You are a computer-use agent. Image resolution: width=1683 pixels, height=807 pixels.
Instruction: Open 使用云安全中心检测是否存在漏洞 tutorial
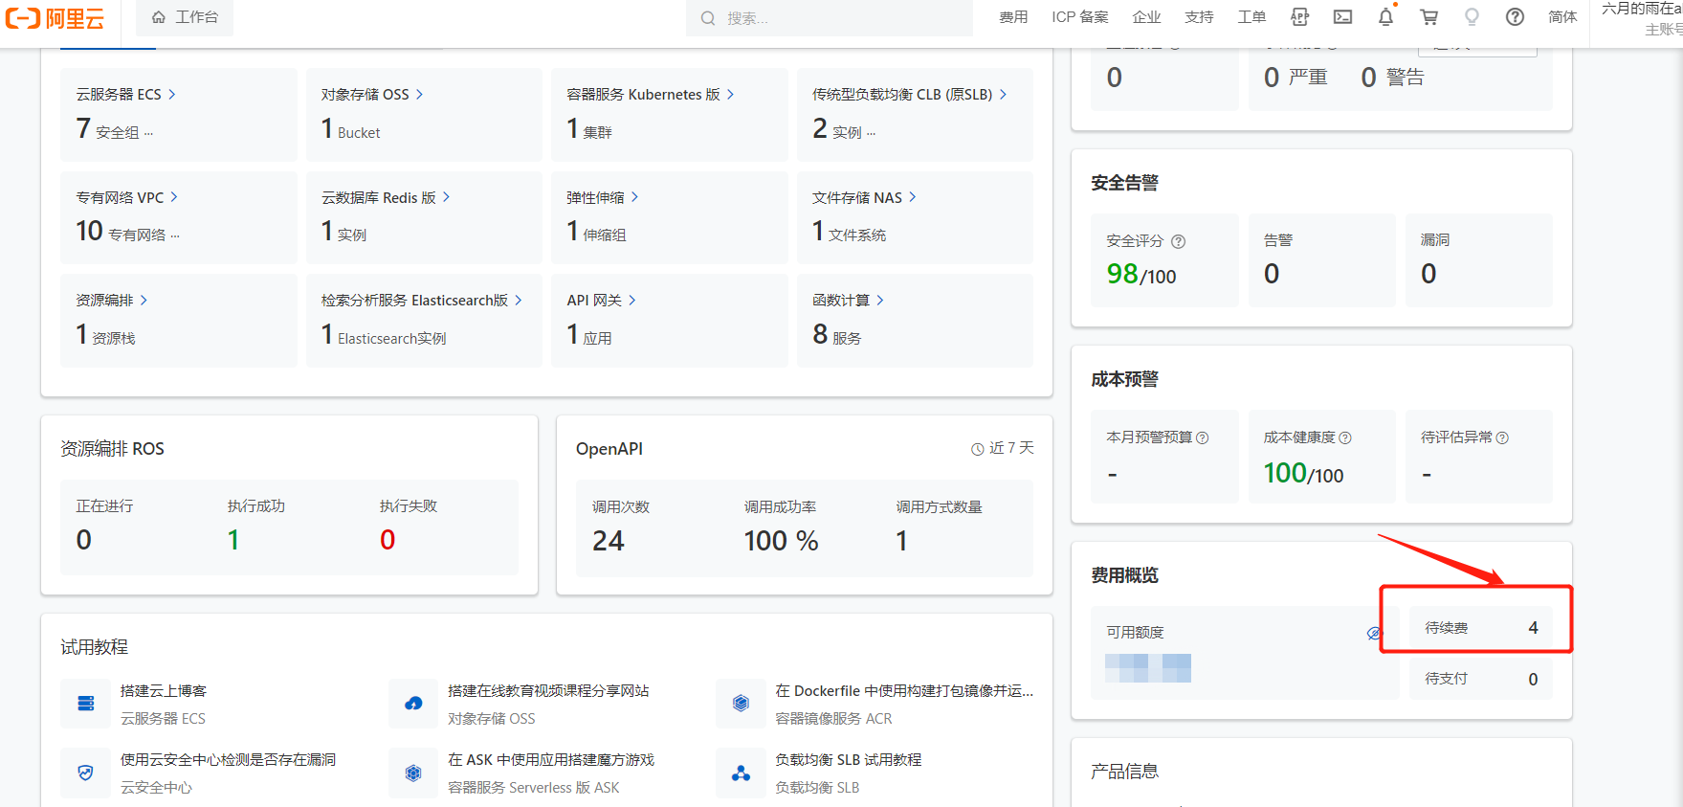pyautogui.click(x=228, y=760)
